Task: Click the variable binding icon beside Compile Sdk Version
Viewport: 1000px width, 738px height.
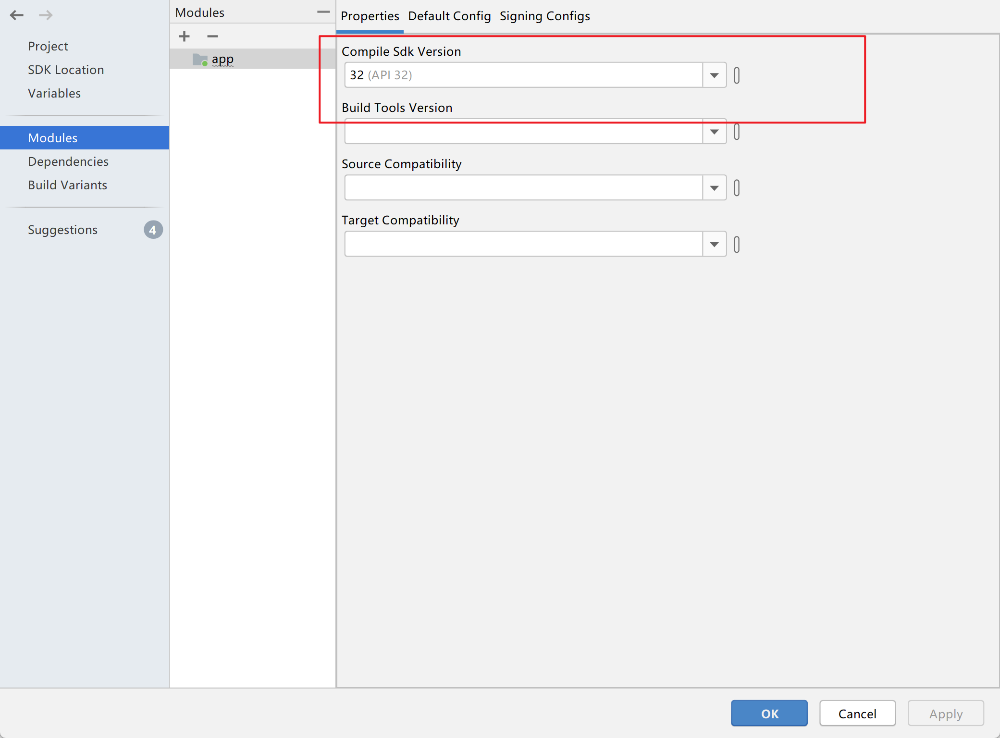Action: coord(737,75)
